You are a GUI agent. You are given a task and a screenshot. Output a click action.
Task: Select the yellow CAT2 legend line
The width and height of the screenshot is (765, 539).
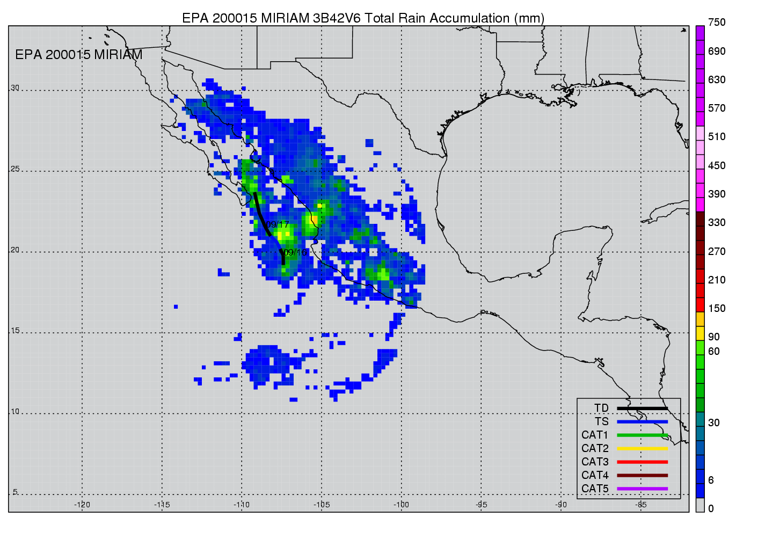coord(642,449)
